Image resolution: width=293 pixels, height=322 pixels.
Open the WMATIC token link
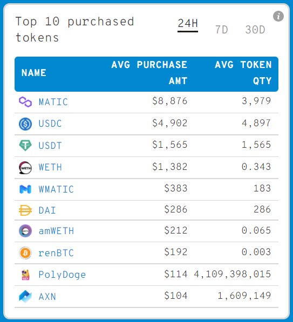pyautogui.click(x=56, y=189)
